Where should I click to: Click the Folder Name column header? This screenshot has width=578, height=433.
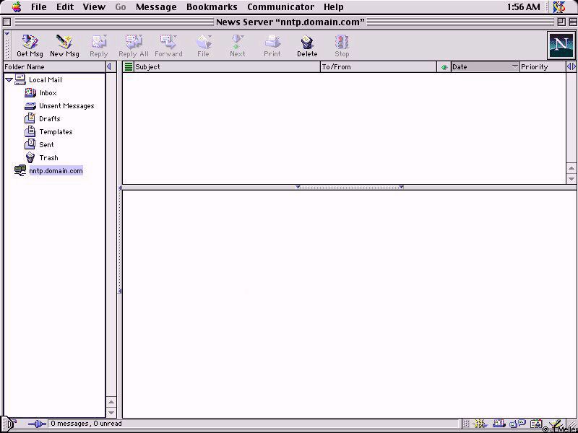click(x=54, y=67)
